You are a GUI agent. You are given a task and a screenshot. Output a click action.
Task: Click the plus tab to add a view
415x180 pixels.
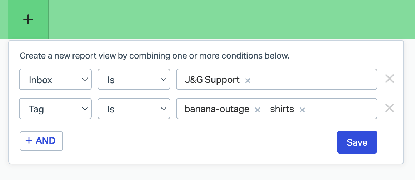[x=28, y=19]
